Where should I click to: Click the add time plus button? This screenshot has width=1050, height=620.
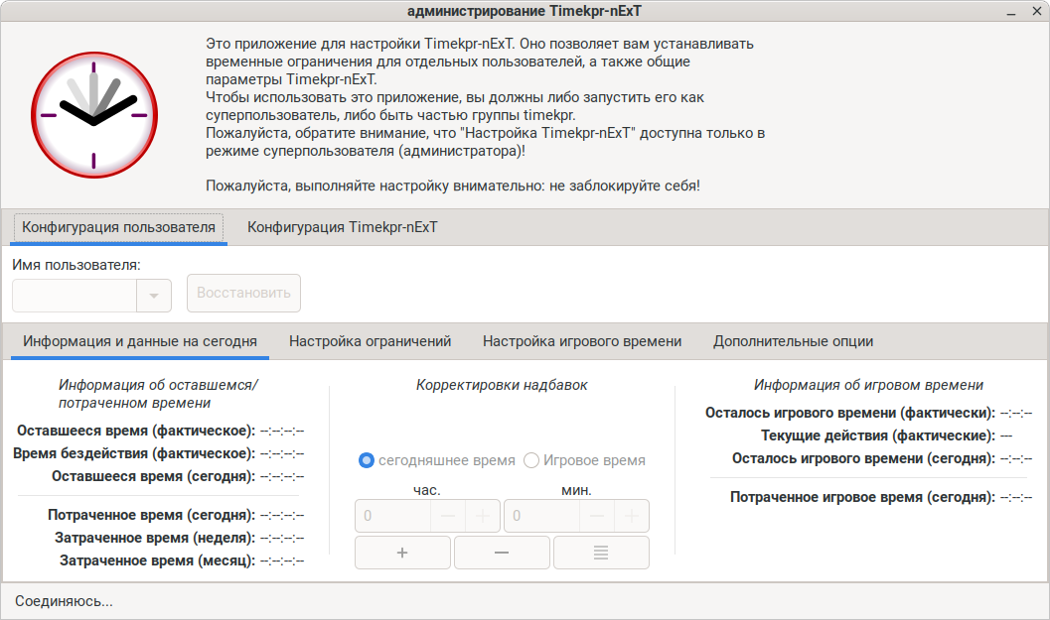(402, 553)
